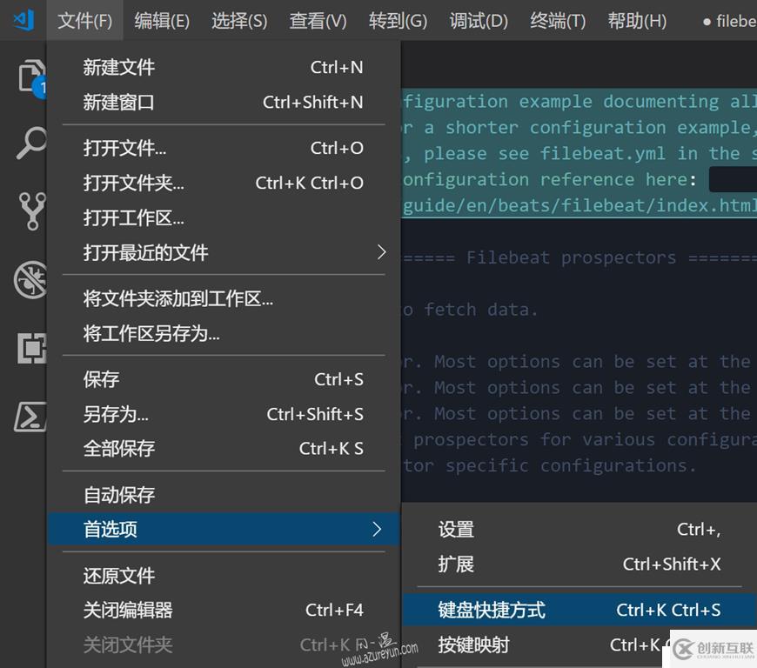
Task: Select 打开工作区... menu entry
Action: click(x=224, y=217)
